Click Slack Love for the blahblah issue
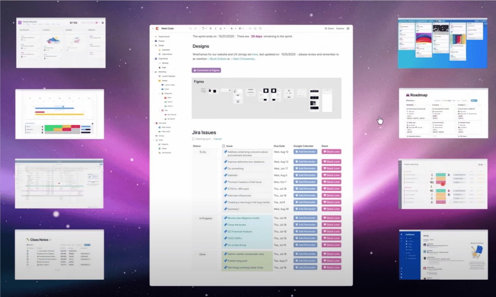Screen dimensions: 496x297 (x=331, y=175)
